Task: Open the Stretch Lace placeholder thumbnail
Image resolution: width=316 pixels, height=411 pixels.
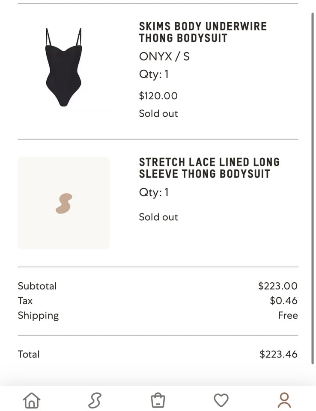Action: (63, 203)
